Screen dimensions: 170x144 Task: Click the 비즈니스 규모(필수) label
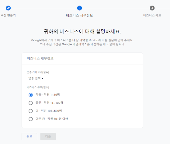(38, 87)
